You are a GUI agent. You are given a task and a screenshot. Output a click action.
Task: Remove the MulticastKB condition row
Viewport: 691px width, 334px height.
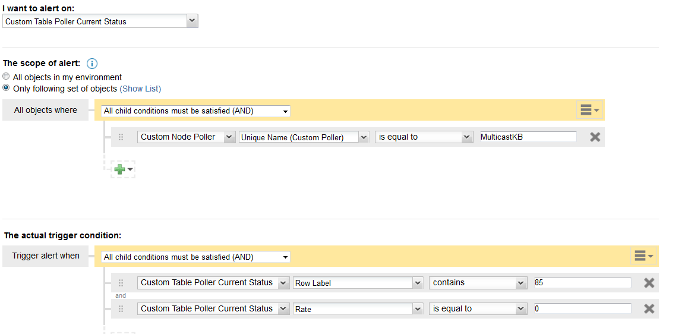click(x=595, y=137)
